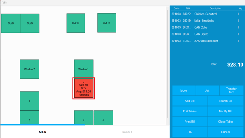The width and height of the screenshot is (245, 138).
Task: Click the Move button
Action: [x=184, y=90]
